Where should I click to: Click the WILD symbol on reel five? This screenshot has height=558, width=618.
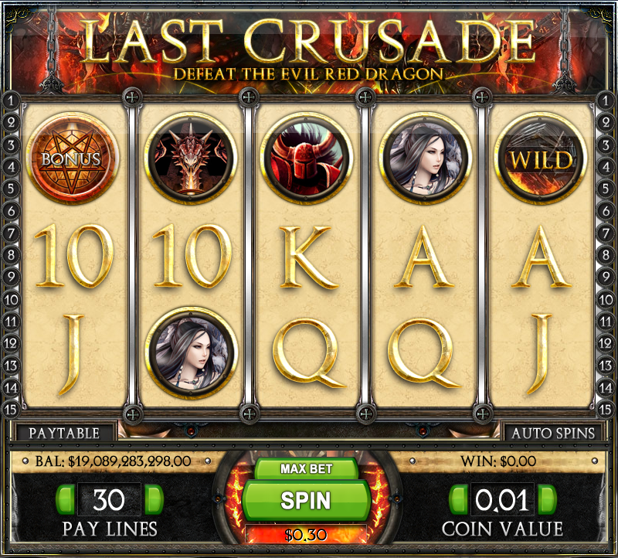542,158
